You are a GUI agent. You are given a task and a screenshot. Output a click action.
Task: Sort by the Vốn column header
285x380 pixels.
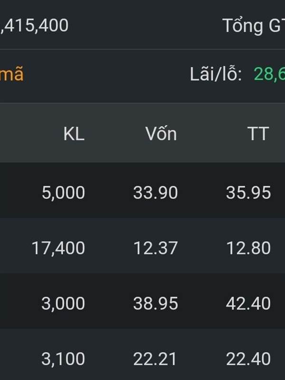[161, 133]
